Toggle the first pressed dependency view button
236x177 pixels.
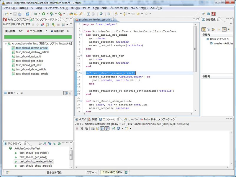[x=204, y=29]
